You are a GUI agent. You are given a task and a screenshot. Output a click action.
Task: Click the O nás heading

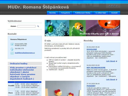[48, 41]
